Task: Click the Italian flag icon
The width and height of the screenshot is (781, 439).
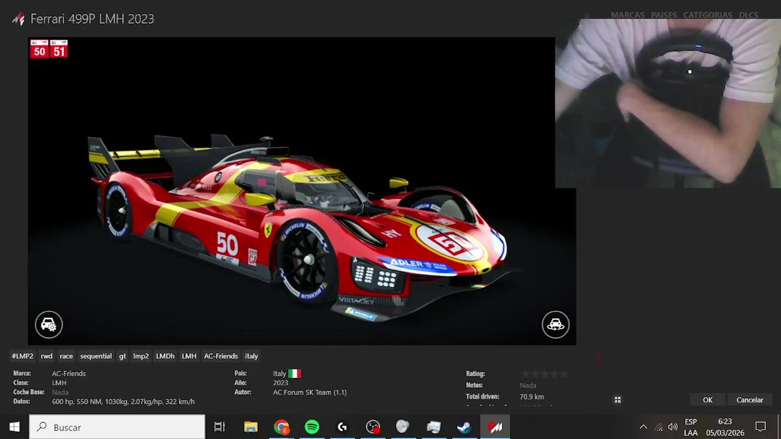Action: point(295,374)
